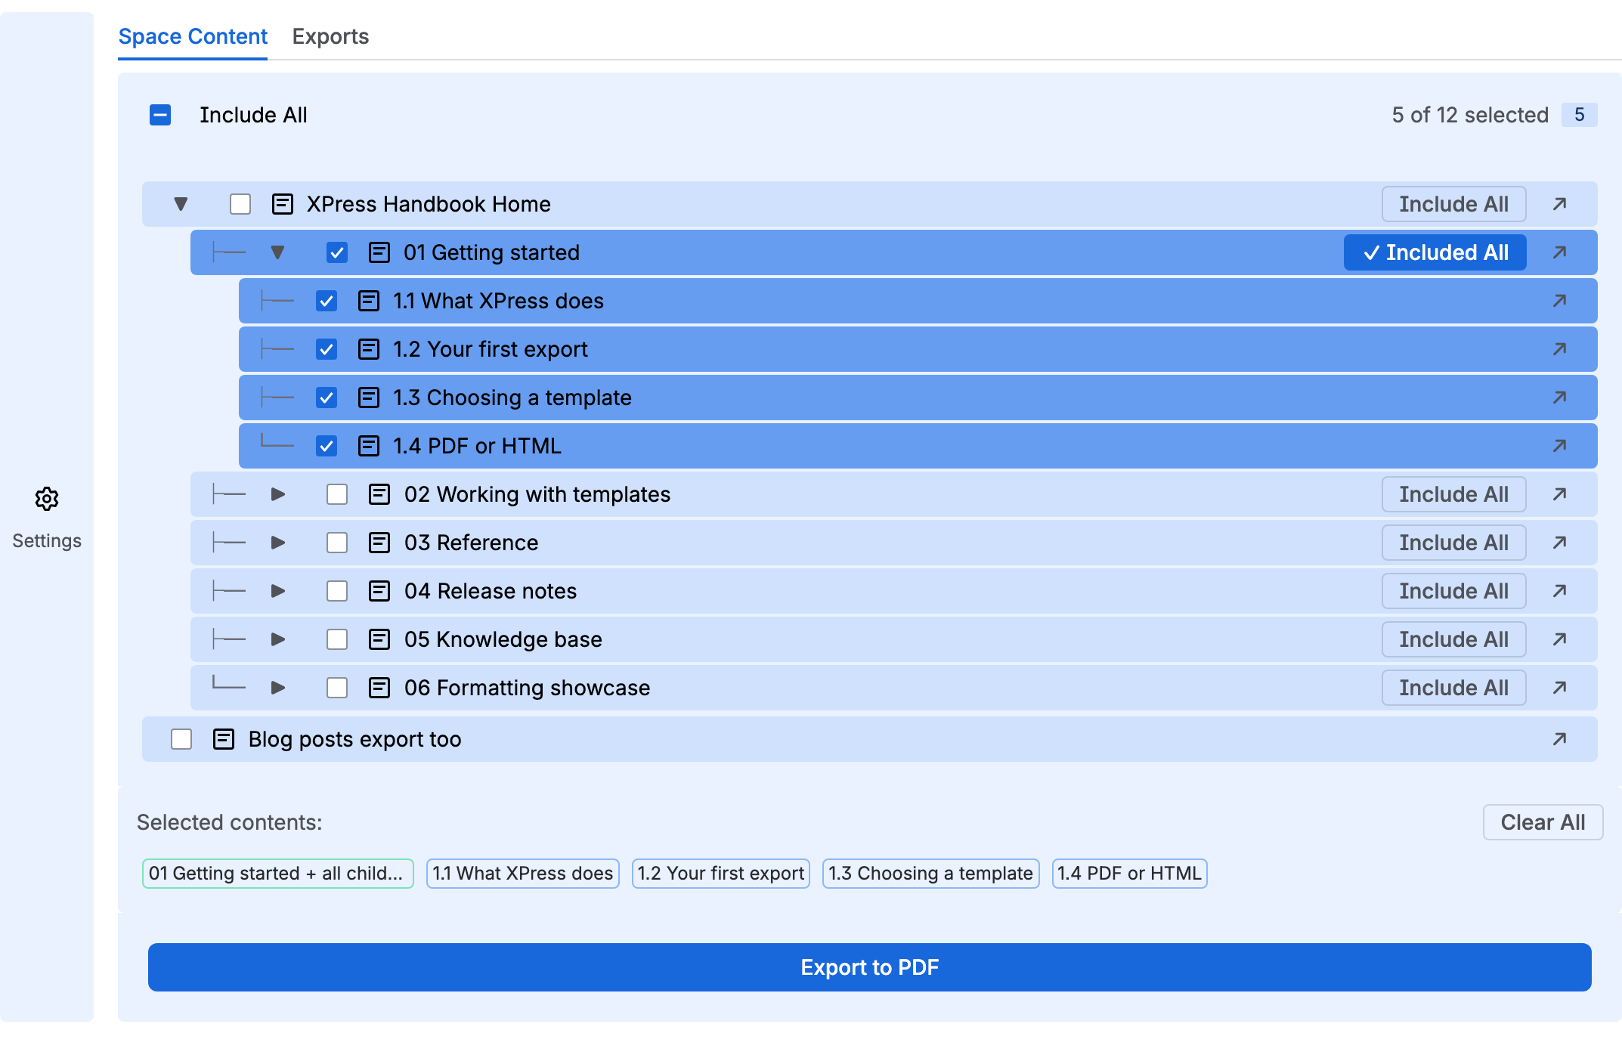1622x1058 pixels.
Task: Check the Blog posts export too checkbox
Action: [181, 739]
